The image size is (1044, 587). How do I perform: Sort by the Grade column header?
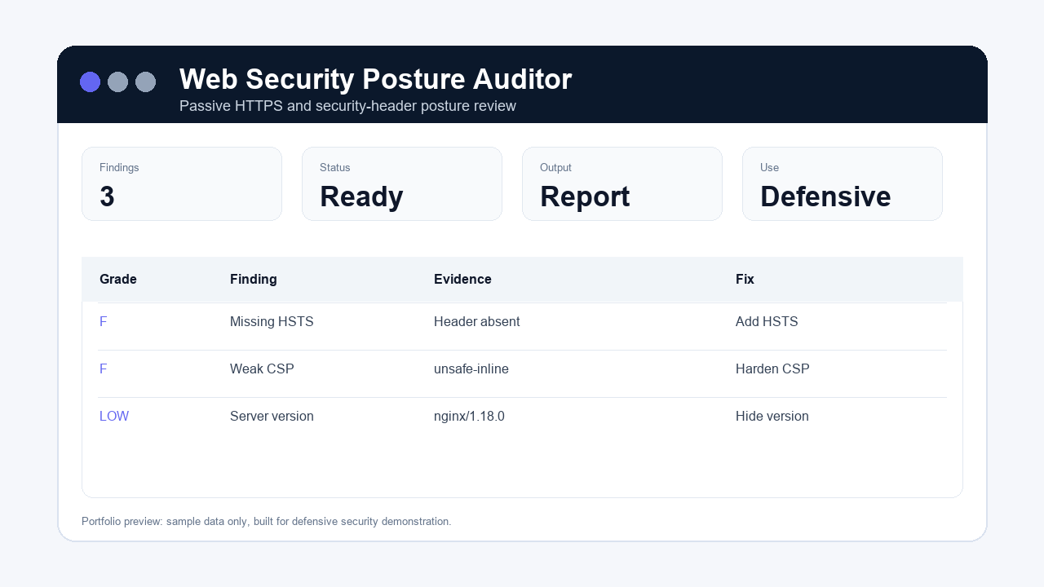click(x=118, y=280)
